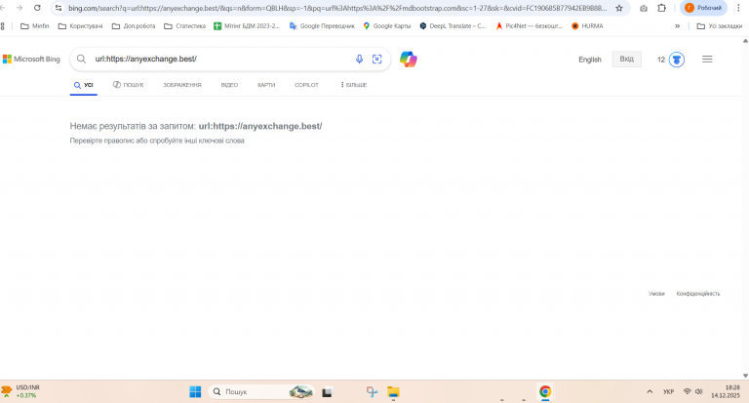Open visual search camera icon
The width and height of the screenshot is (749, 403).
[x=376, y=59]
